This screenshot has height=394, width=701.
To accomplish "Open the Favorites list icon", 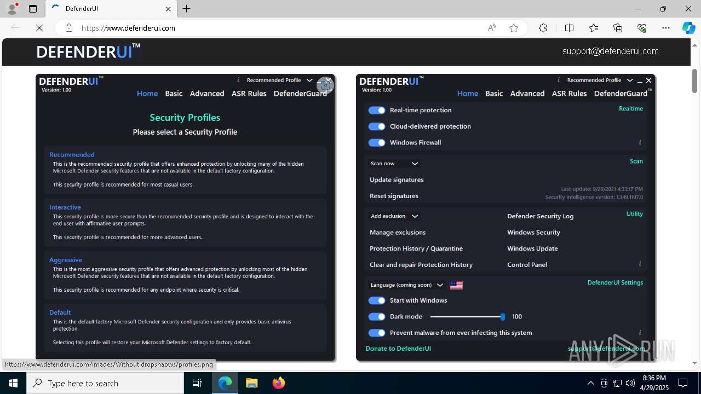I will 594,28.
